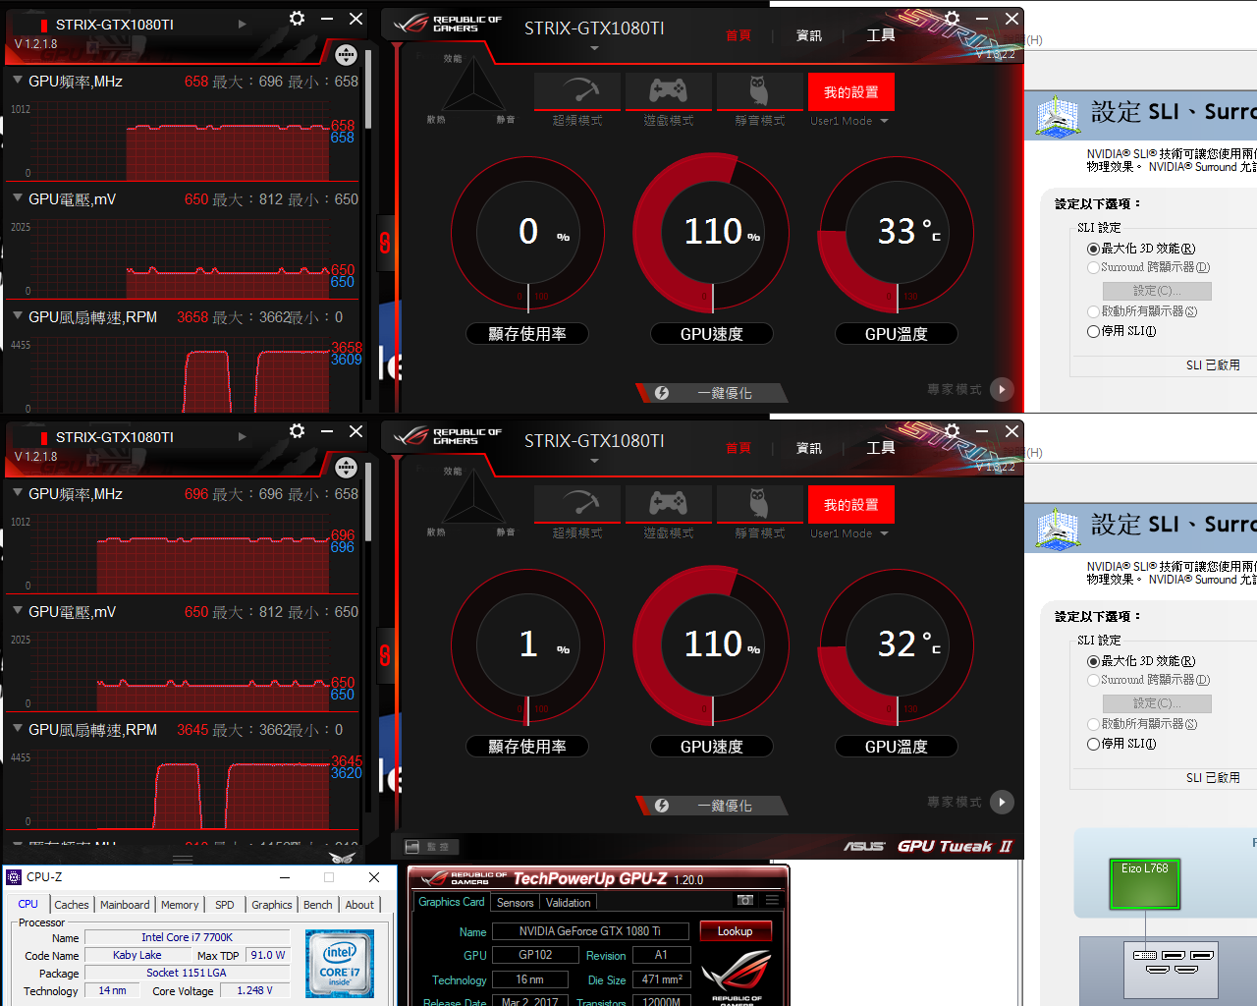The image size is (1257, 1006).
Task: Select Gaming mode gamepad icon in 33°C window
Action: pos(669,91)
